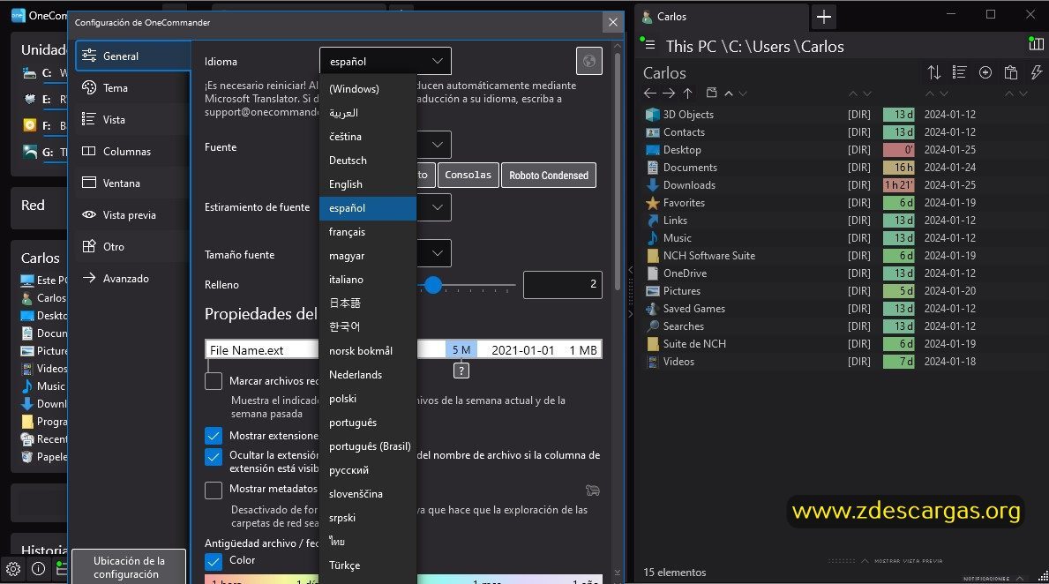This screenshot has width=1049, height=584.
Task: Select polski language option
Action: (368, 399)
